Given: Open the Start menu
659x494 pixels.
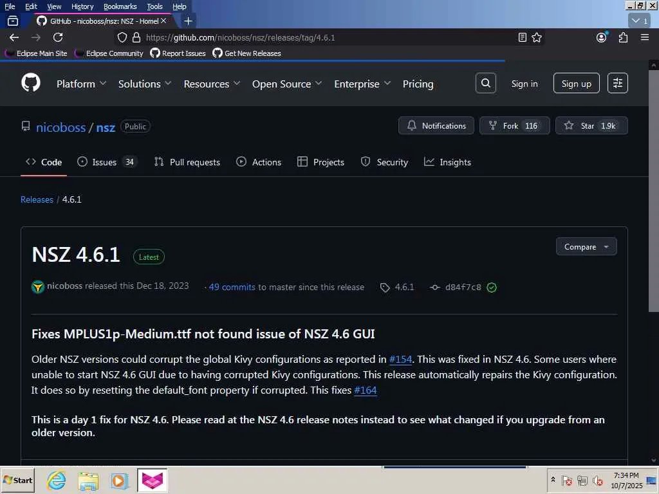Looking at the screenshot, I should coord(17,480).
